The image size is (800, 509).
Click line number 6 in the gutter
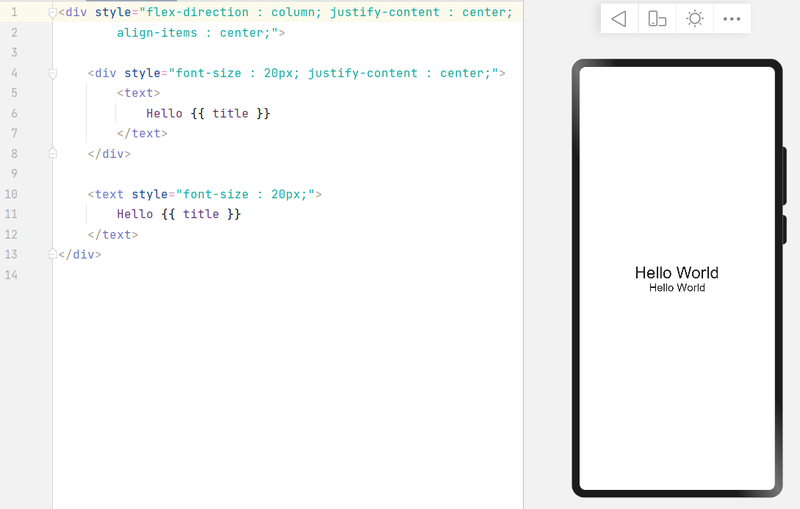14,114
